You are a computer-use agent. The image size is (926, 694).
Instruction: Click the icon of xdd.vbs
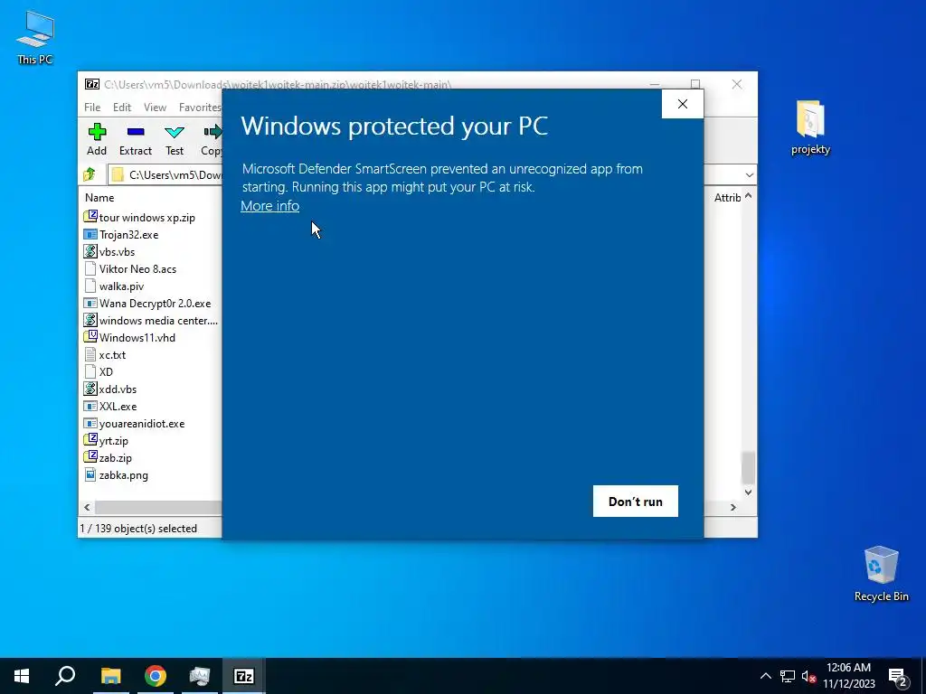click(90, 389)
